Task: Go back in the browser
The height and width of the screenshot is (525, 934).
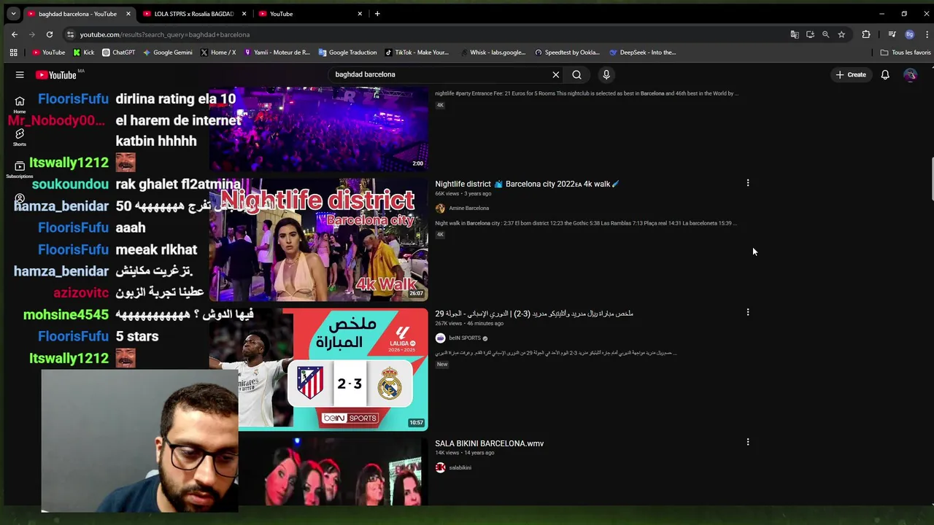Action: tap(15, 34)
